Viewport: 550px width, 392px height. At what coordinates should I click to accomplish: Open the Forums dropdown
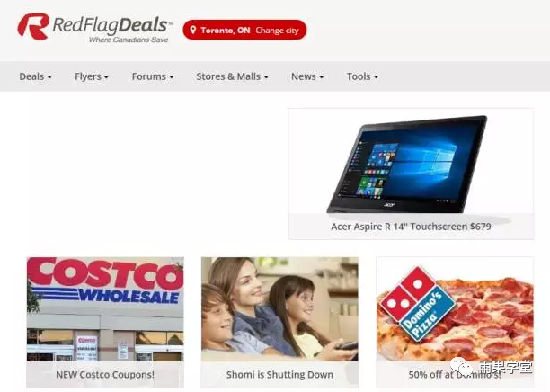tap(153, 76)
